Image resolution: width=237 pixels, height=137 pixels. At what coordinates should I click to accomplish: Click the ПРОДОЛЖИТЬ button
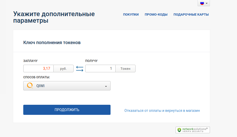click(67, 110)
